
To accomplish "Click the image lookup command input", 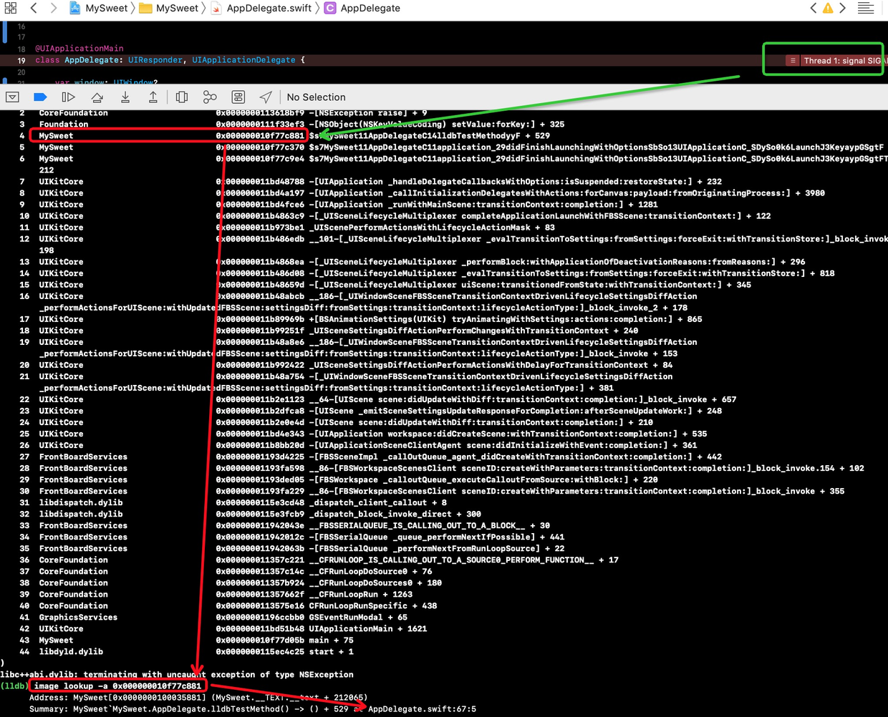I will (118, 686).
